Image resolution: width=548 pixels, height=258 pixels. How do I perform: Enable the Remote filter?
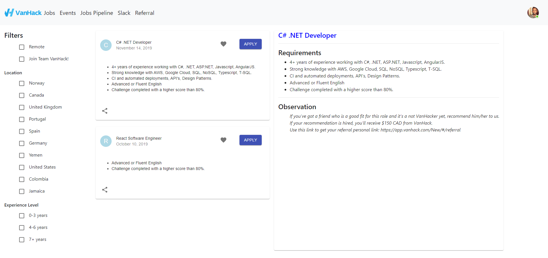[22, 47]
